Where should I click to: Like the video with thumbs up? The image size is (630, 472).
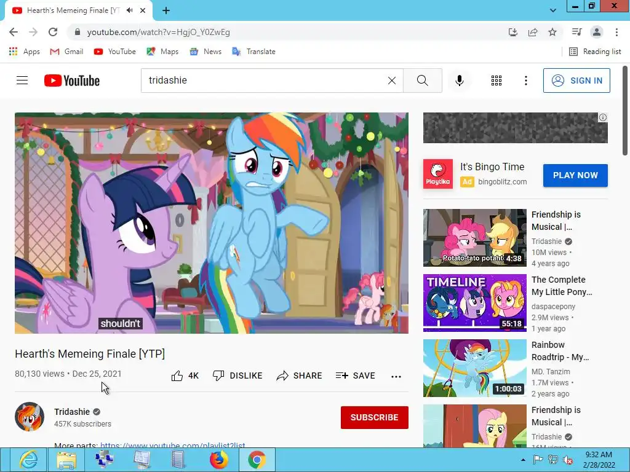185,376
